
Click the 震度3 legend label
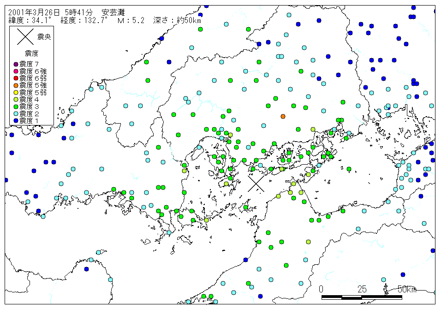(x=29, y=107)
